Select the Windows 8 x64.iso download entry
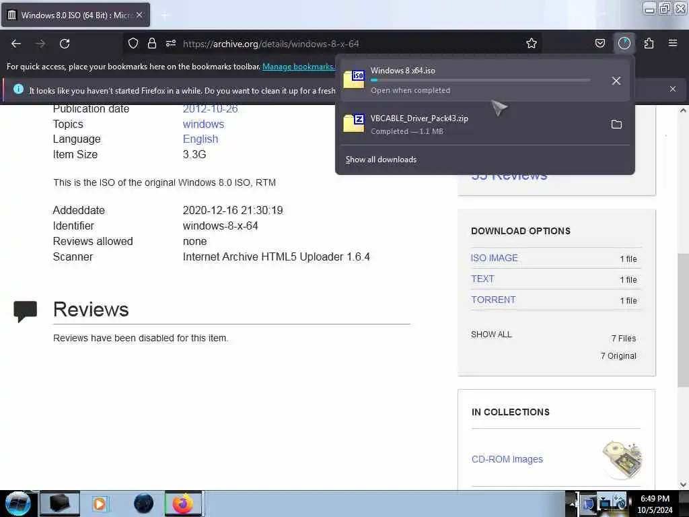Screen dimensions: 689x517 coord(484,80)
